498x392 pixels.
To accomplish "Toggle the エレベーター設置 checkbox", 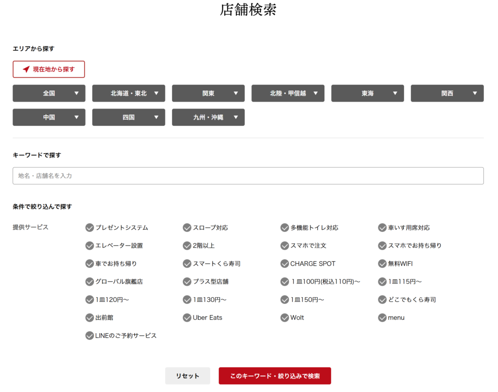I will (89, 246).
